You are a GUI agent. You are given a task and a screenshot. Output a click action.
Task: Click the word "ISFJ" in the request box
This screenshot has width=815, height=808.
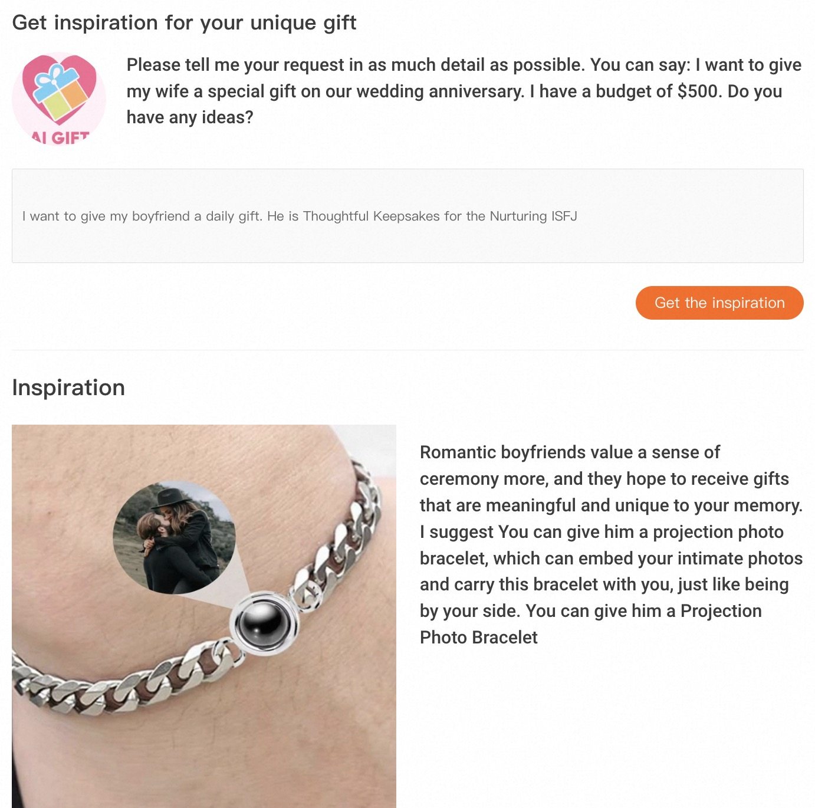564,216
